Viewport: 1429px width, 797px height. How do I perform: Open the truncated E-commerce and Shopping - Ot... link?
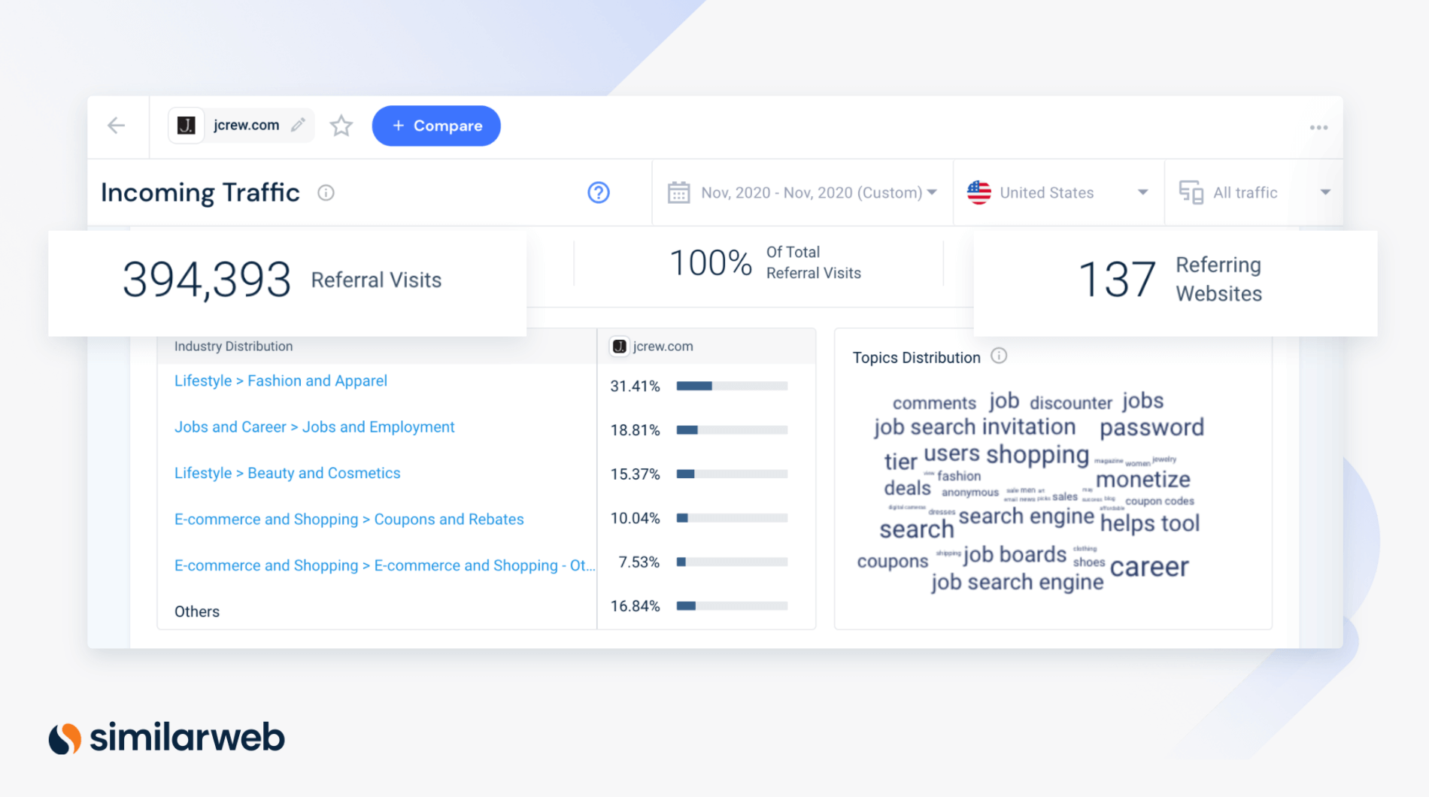point(384,565)
